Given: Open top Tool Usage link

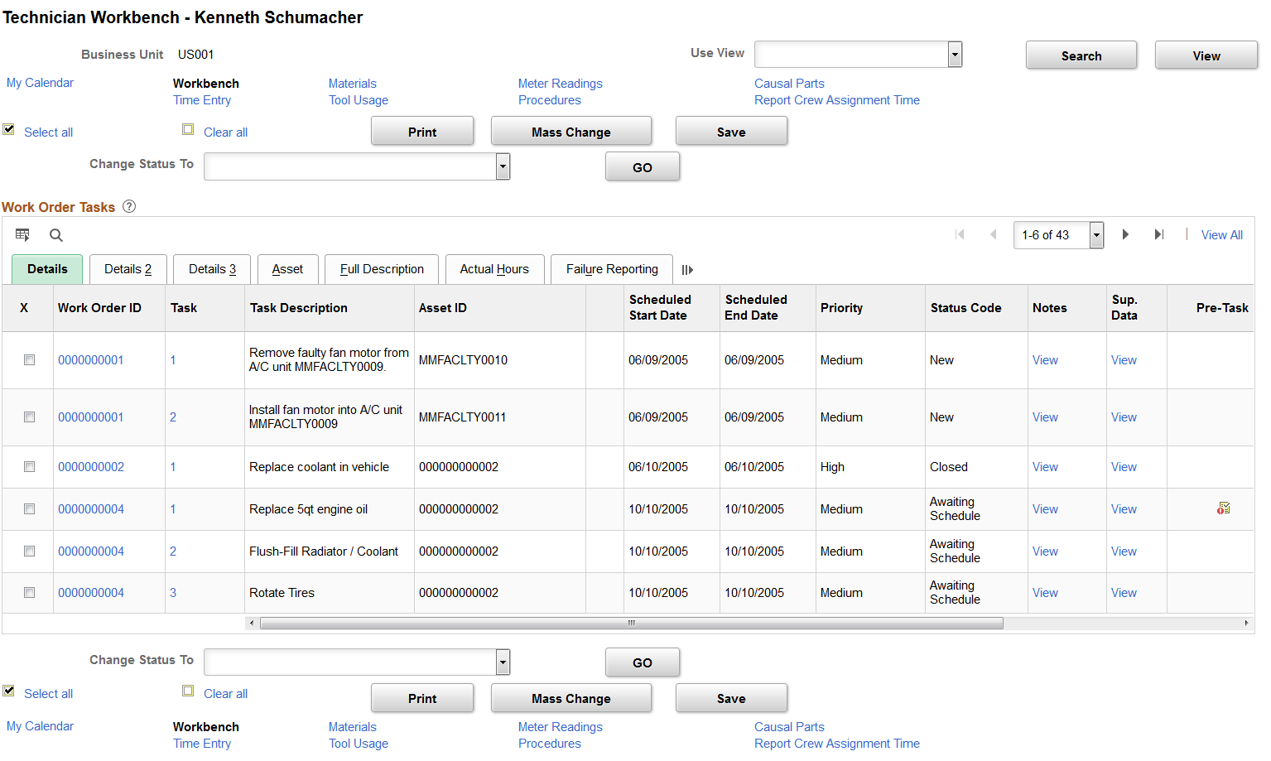Looking at the screenshot, I should click(359, 100).
